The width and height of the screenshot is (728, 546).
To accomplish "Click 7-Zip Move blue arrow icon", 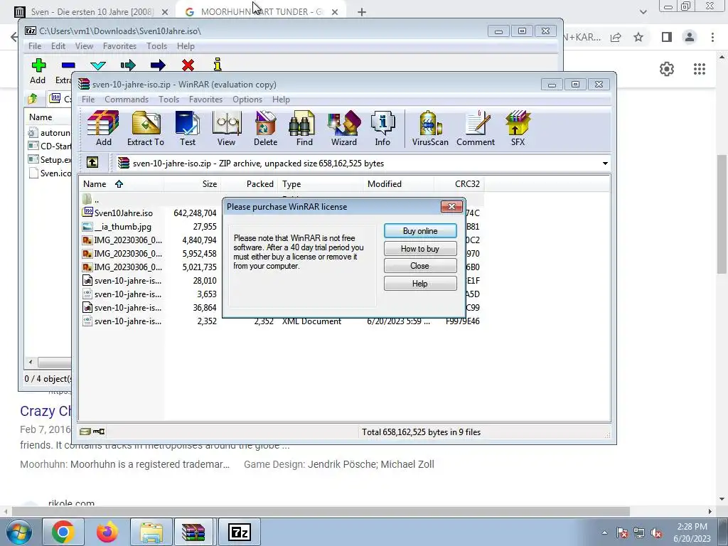I will click(x=158, y=65).
